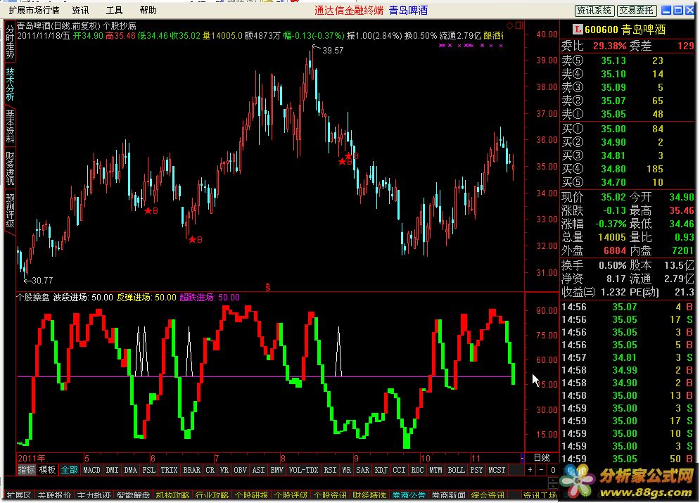Apply the EMV indicator

[276, 470]
